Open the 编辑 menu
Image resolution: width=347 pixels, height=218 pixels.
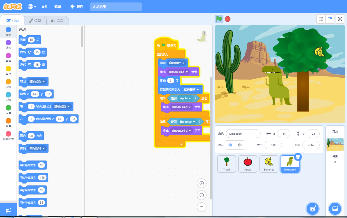point(57,7)
